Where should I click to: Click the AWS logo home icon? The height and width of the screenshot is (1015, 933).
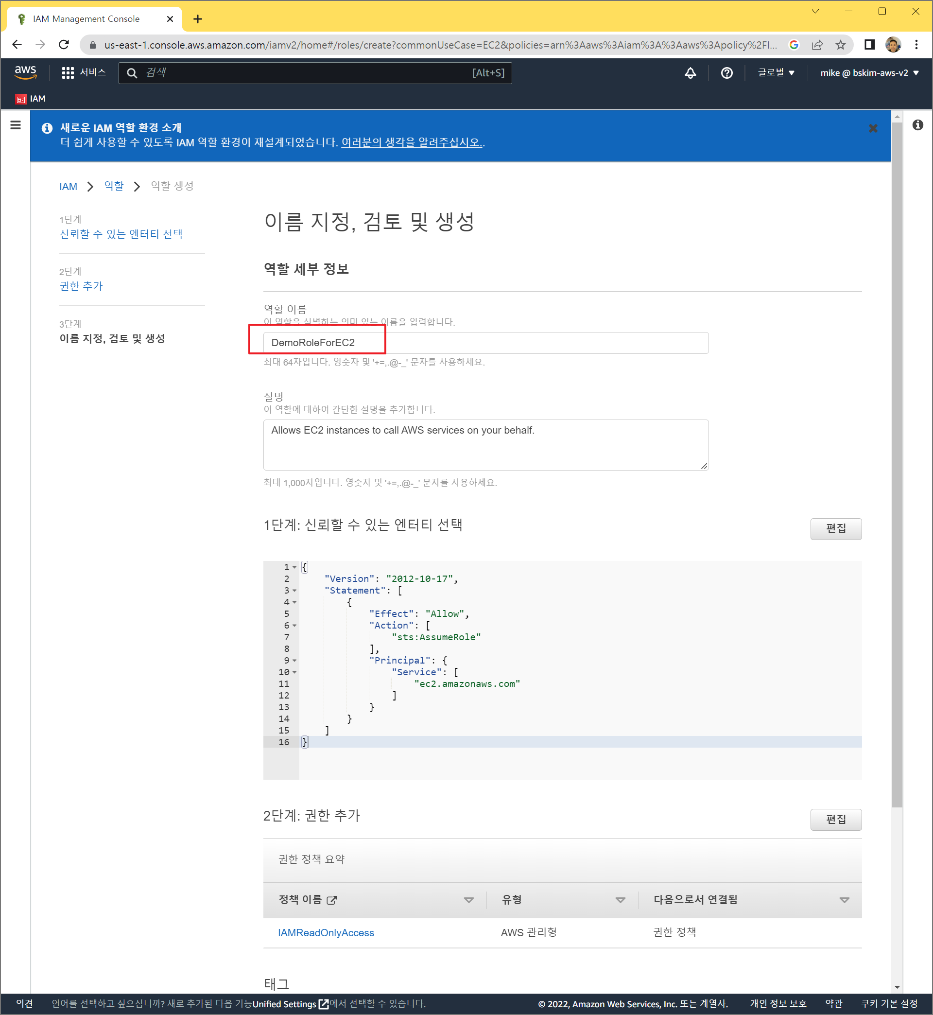pyautogui.click(x=25, y=72)
